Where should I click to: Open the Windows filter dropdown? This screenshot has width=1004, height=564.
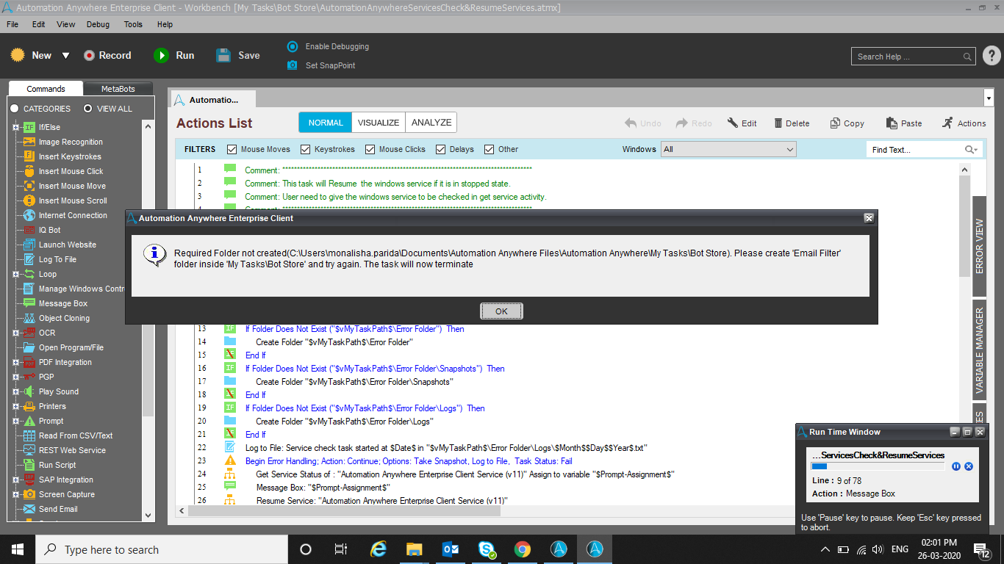(728, 149)
